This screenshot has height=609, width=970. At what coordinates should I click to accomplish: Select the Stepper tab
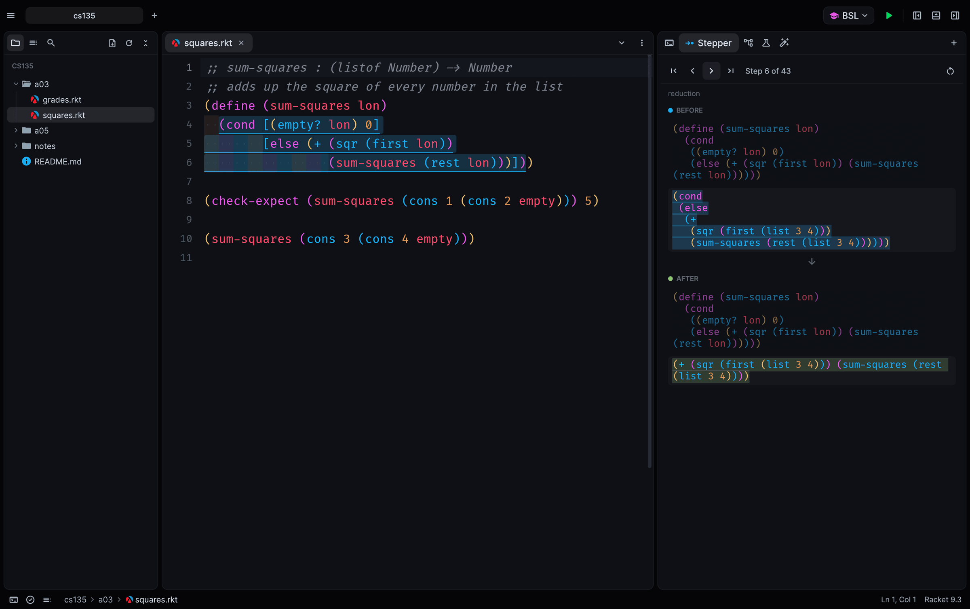709,43
